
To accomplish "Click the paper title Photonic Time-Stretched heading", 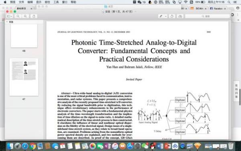I will pyautogui.click(x=134, y=51).
